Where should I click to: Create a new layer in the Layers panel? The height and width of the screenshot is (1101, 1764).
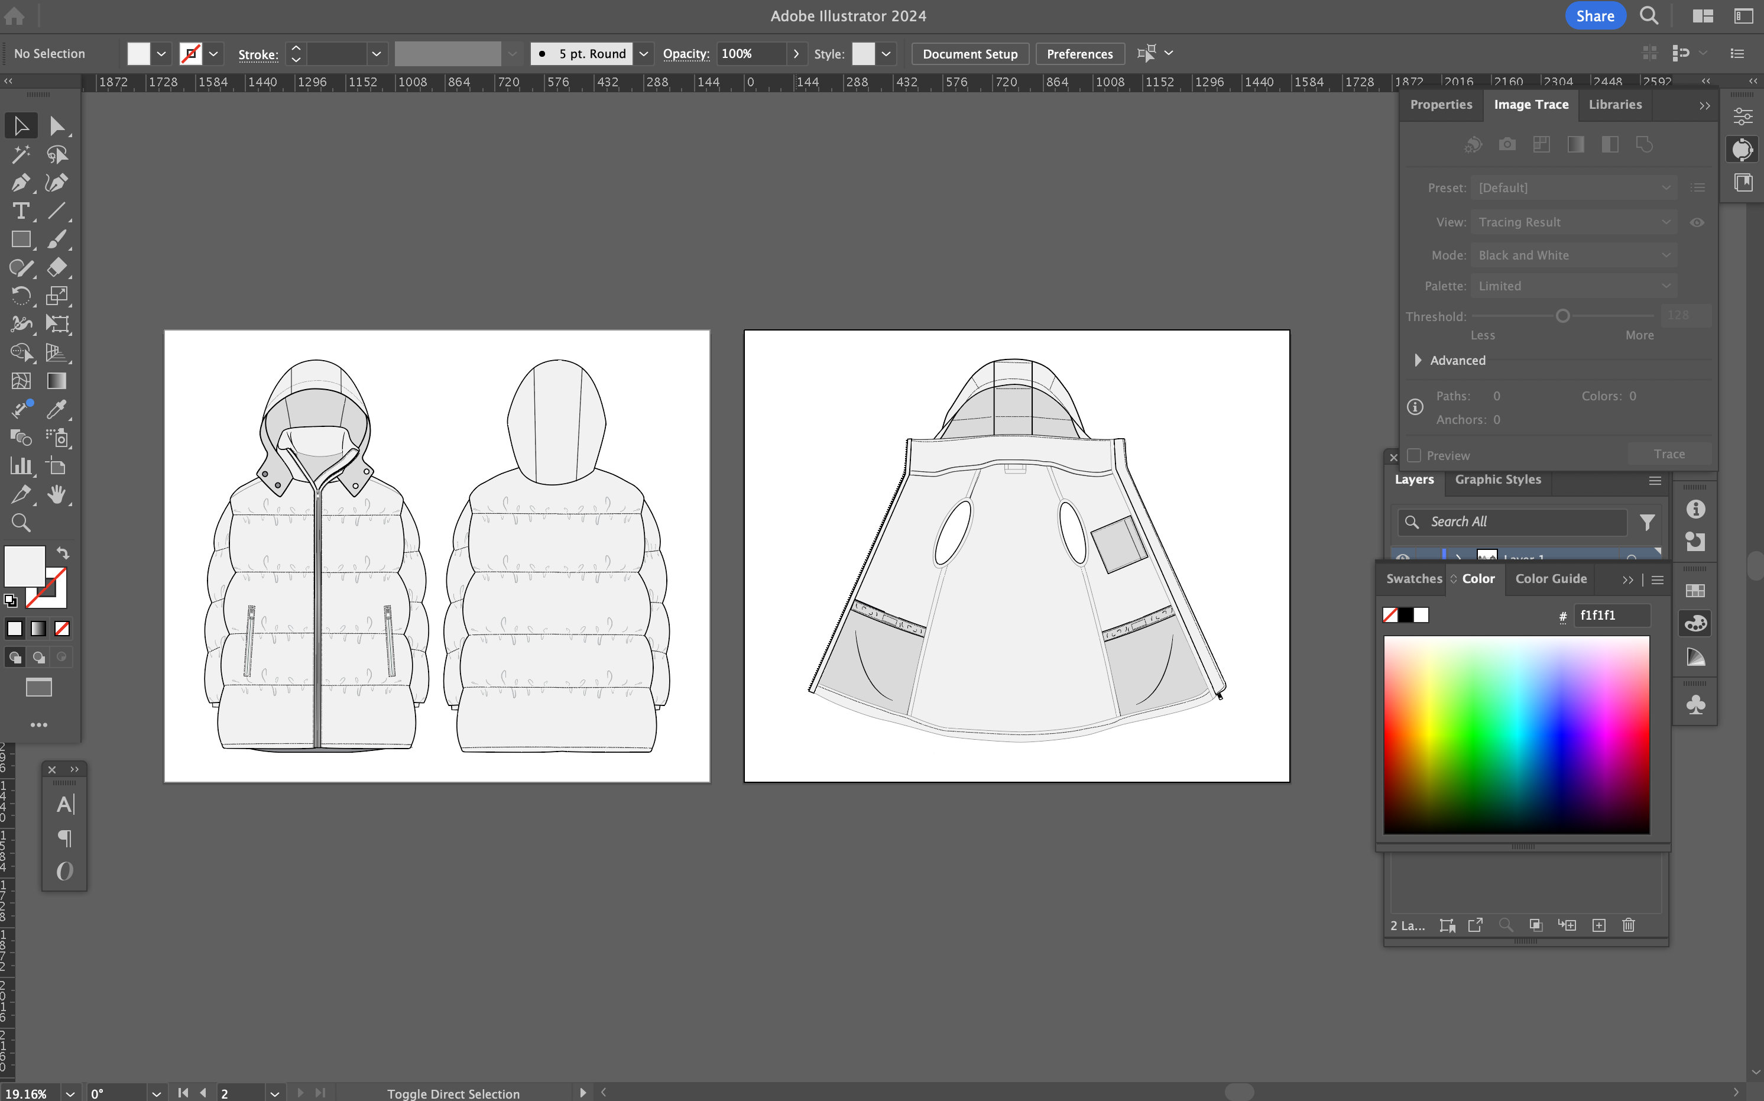click(x=1598, y=925)
